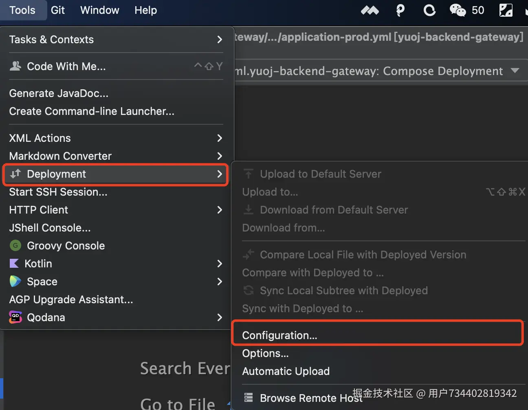Open the Space submenu
The width and height of the screenshot is (528, 410).
[116, 282]
